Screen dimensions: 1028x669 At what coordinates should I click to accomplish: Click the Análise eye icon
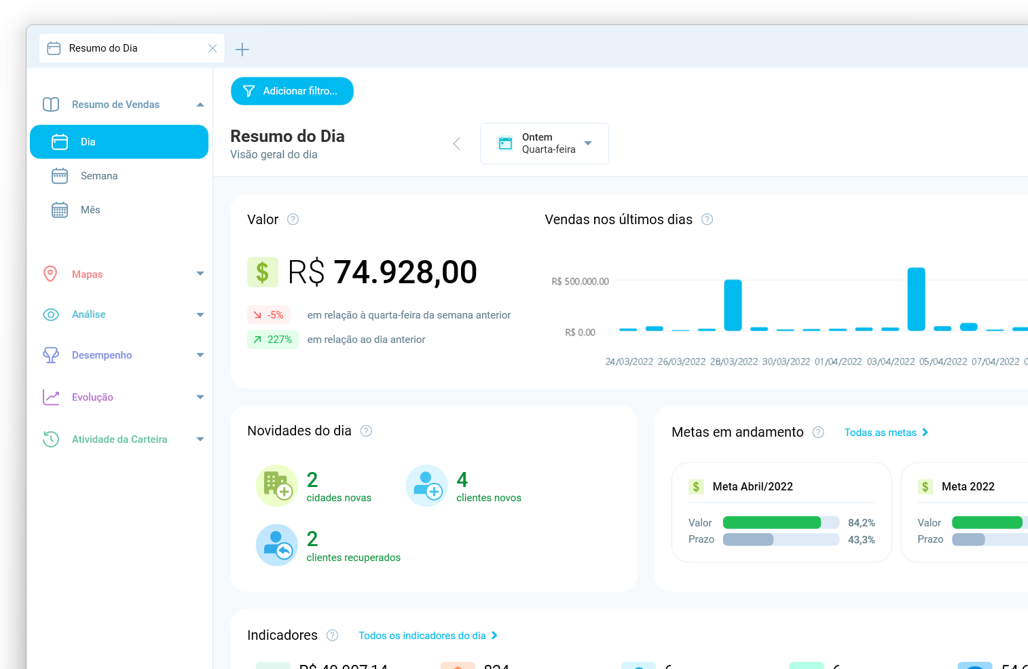click(51, 314)
